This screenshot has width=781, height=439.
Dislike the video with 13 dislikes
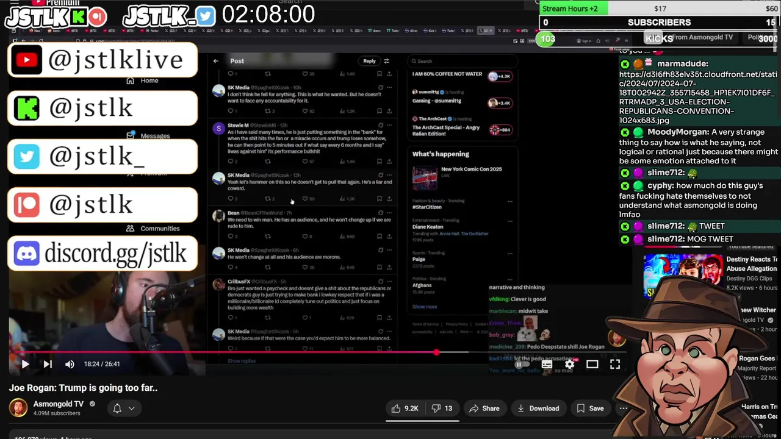(x=442, y=409)
